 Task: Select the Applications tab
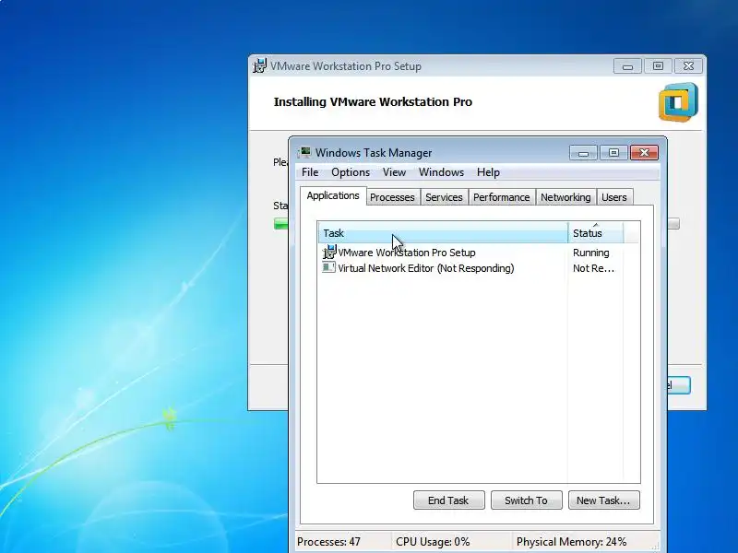pyautogui.click(x=333, y=195)
